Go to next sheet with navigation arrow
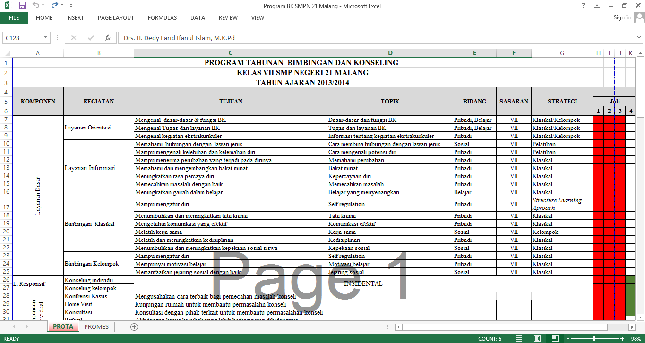 coord(27,327)
